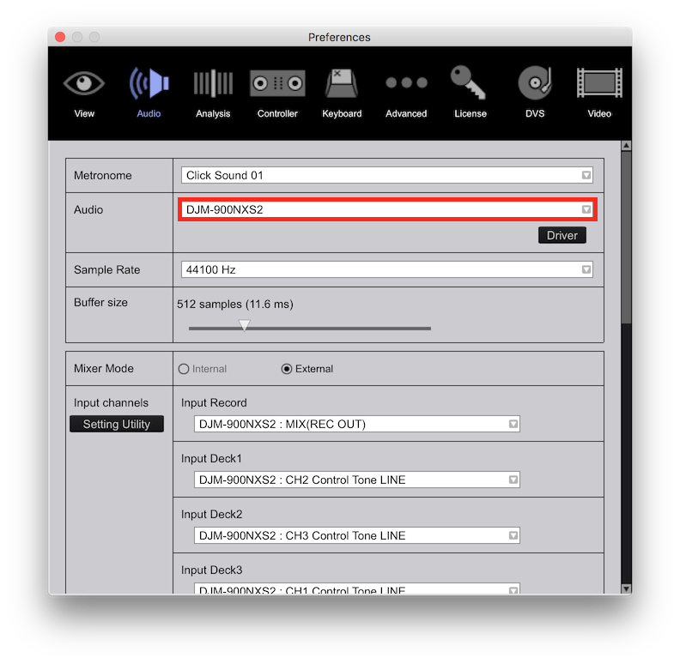Image resolution: width=680 pixels, height=664 pixels.
Task: Click the Input channels label
Action: pyautogui.click(x=111, y=402)
